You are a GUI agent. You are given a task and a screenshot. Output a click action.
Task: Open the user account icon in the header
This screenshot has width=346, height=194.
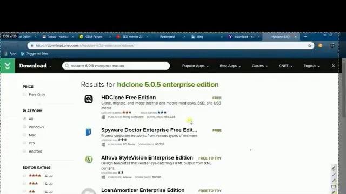point(333,66)
